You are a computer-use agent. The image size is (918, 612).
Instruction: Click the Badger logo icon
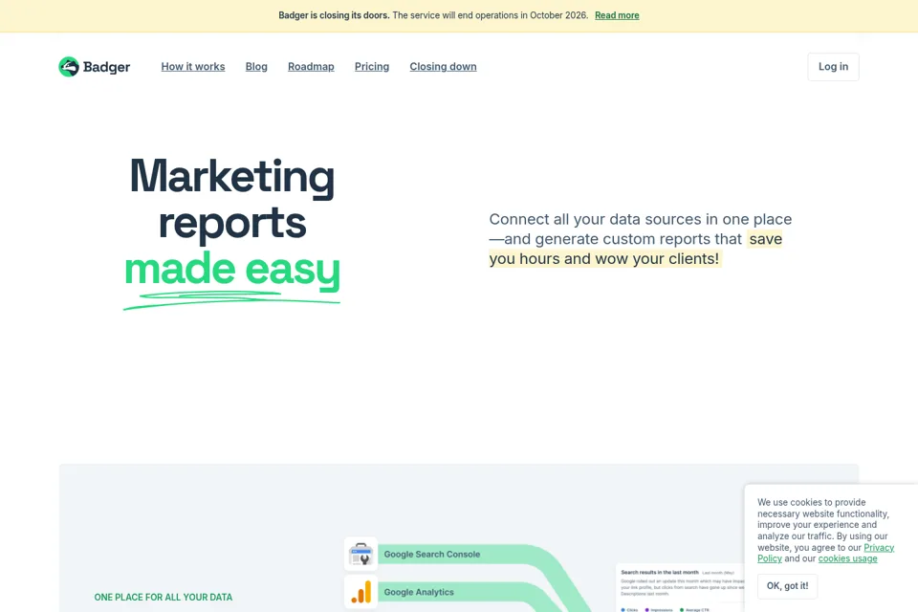pyautogui.click(x=69, y=67)
